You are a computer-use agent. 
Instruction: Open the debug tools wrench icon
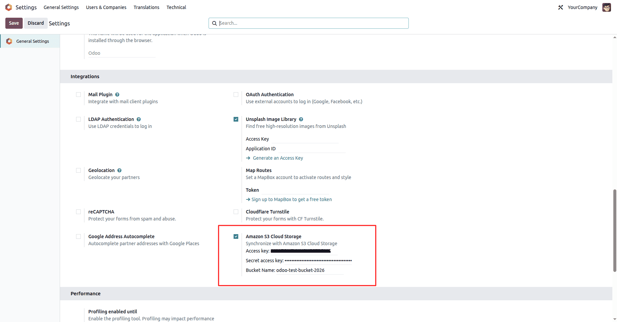tap(561, 7)
